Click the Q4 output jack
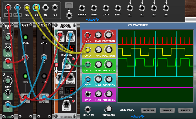The image size is (196, 119). (x=55, y=7)
